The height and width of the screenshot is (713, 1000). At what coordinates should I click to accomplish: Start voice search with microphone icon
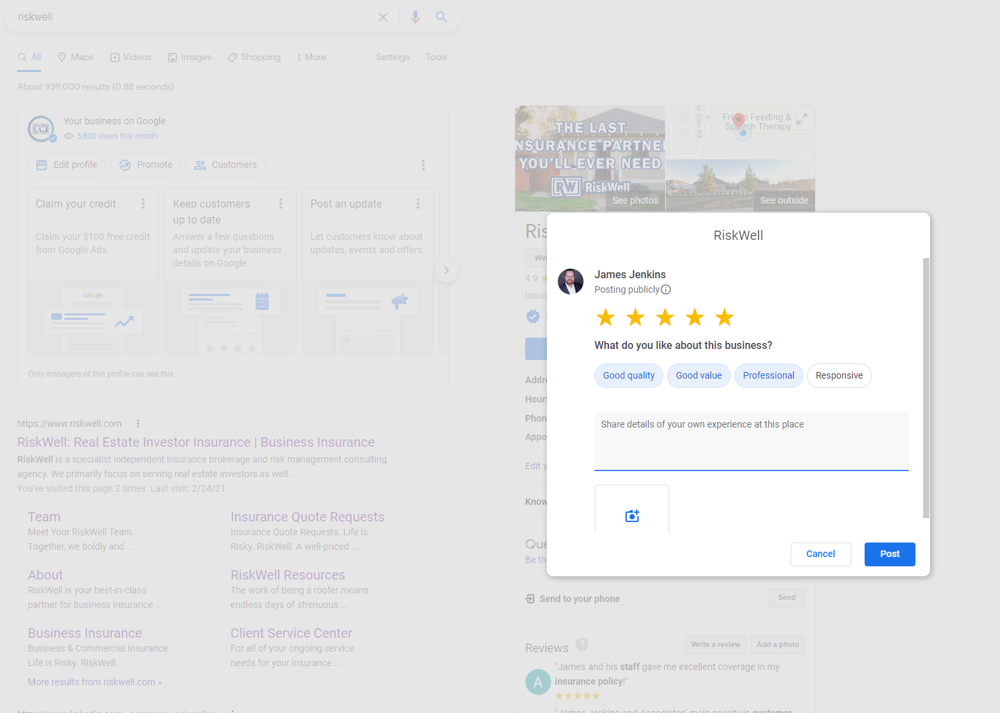tap(415, 17)
